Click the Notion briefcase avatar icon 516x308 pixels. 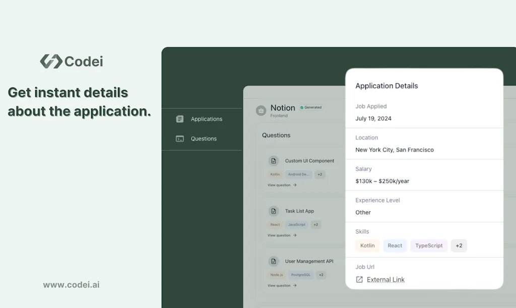click(261, 111)
